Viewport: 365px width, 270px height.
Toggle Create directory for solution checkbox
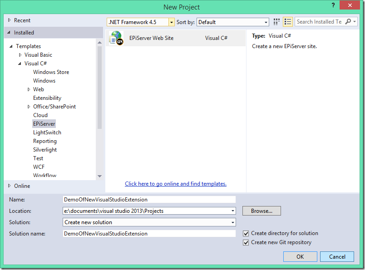tap(246, 233)
